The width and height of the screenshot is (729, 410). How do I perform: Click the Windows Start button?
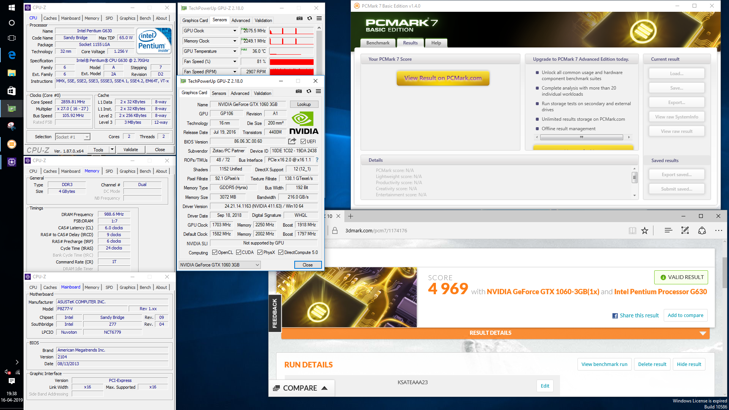coord(11,7)
